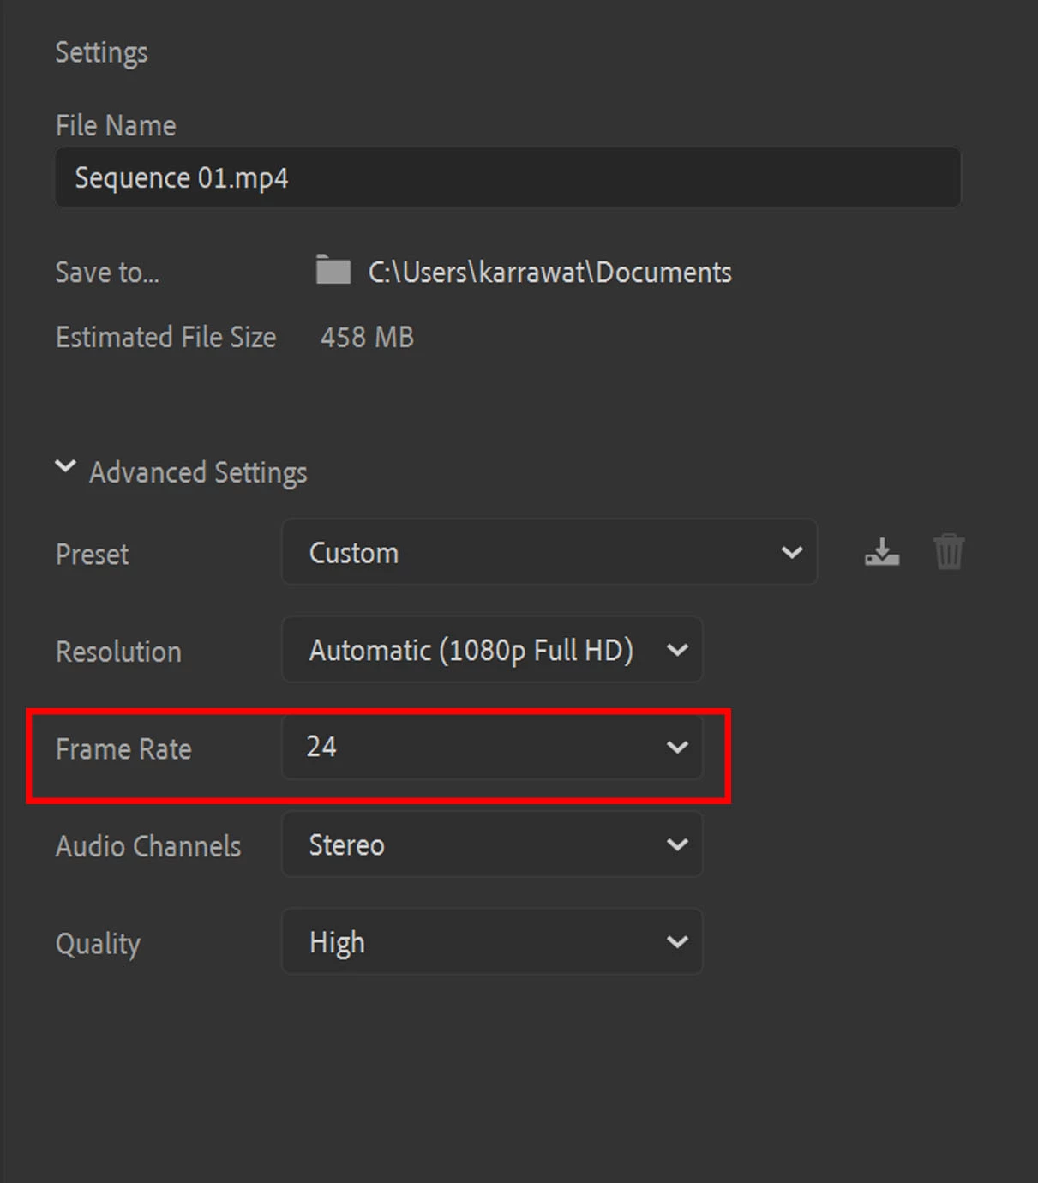Screen dimensions: 1038x1183
Task: Click the chevron arrow in the Audio Channels box
Action: click(677, 845)
